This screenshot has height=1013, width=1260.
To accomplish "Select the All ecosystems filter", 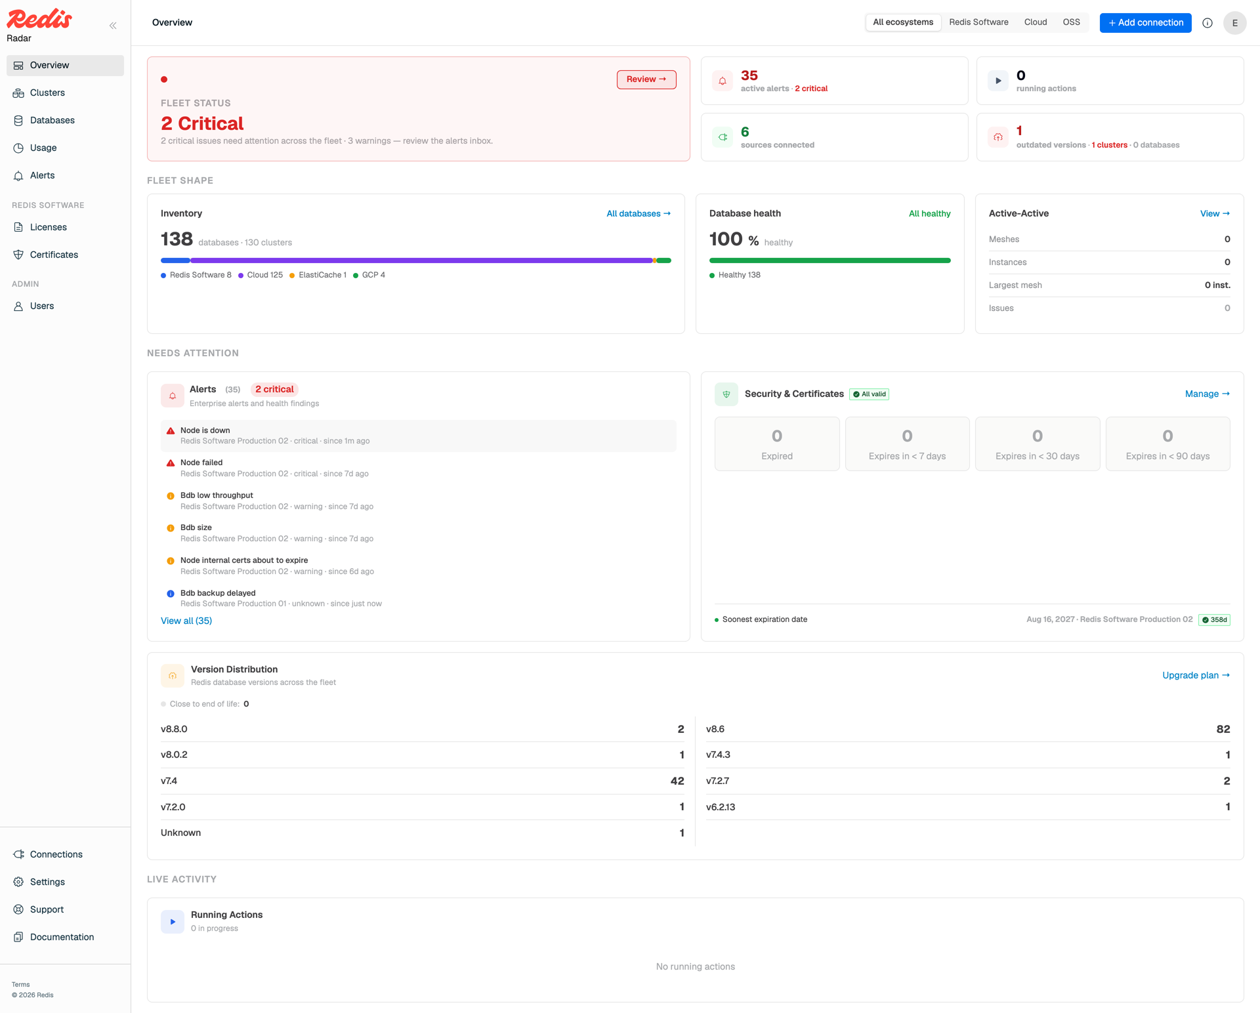I will pos(903,22).
